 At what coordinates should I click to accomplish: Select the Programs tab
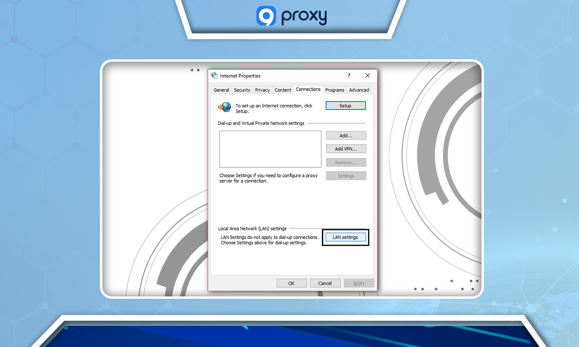click(x=334, y=90)
